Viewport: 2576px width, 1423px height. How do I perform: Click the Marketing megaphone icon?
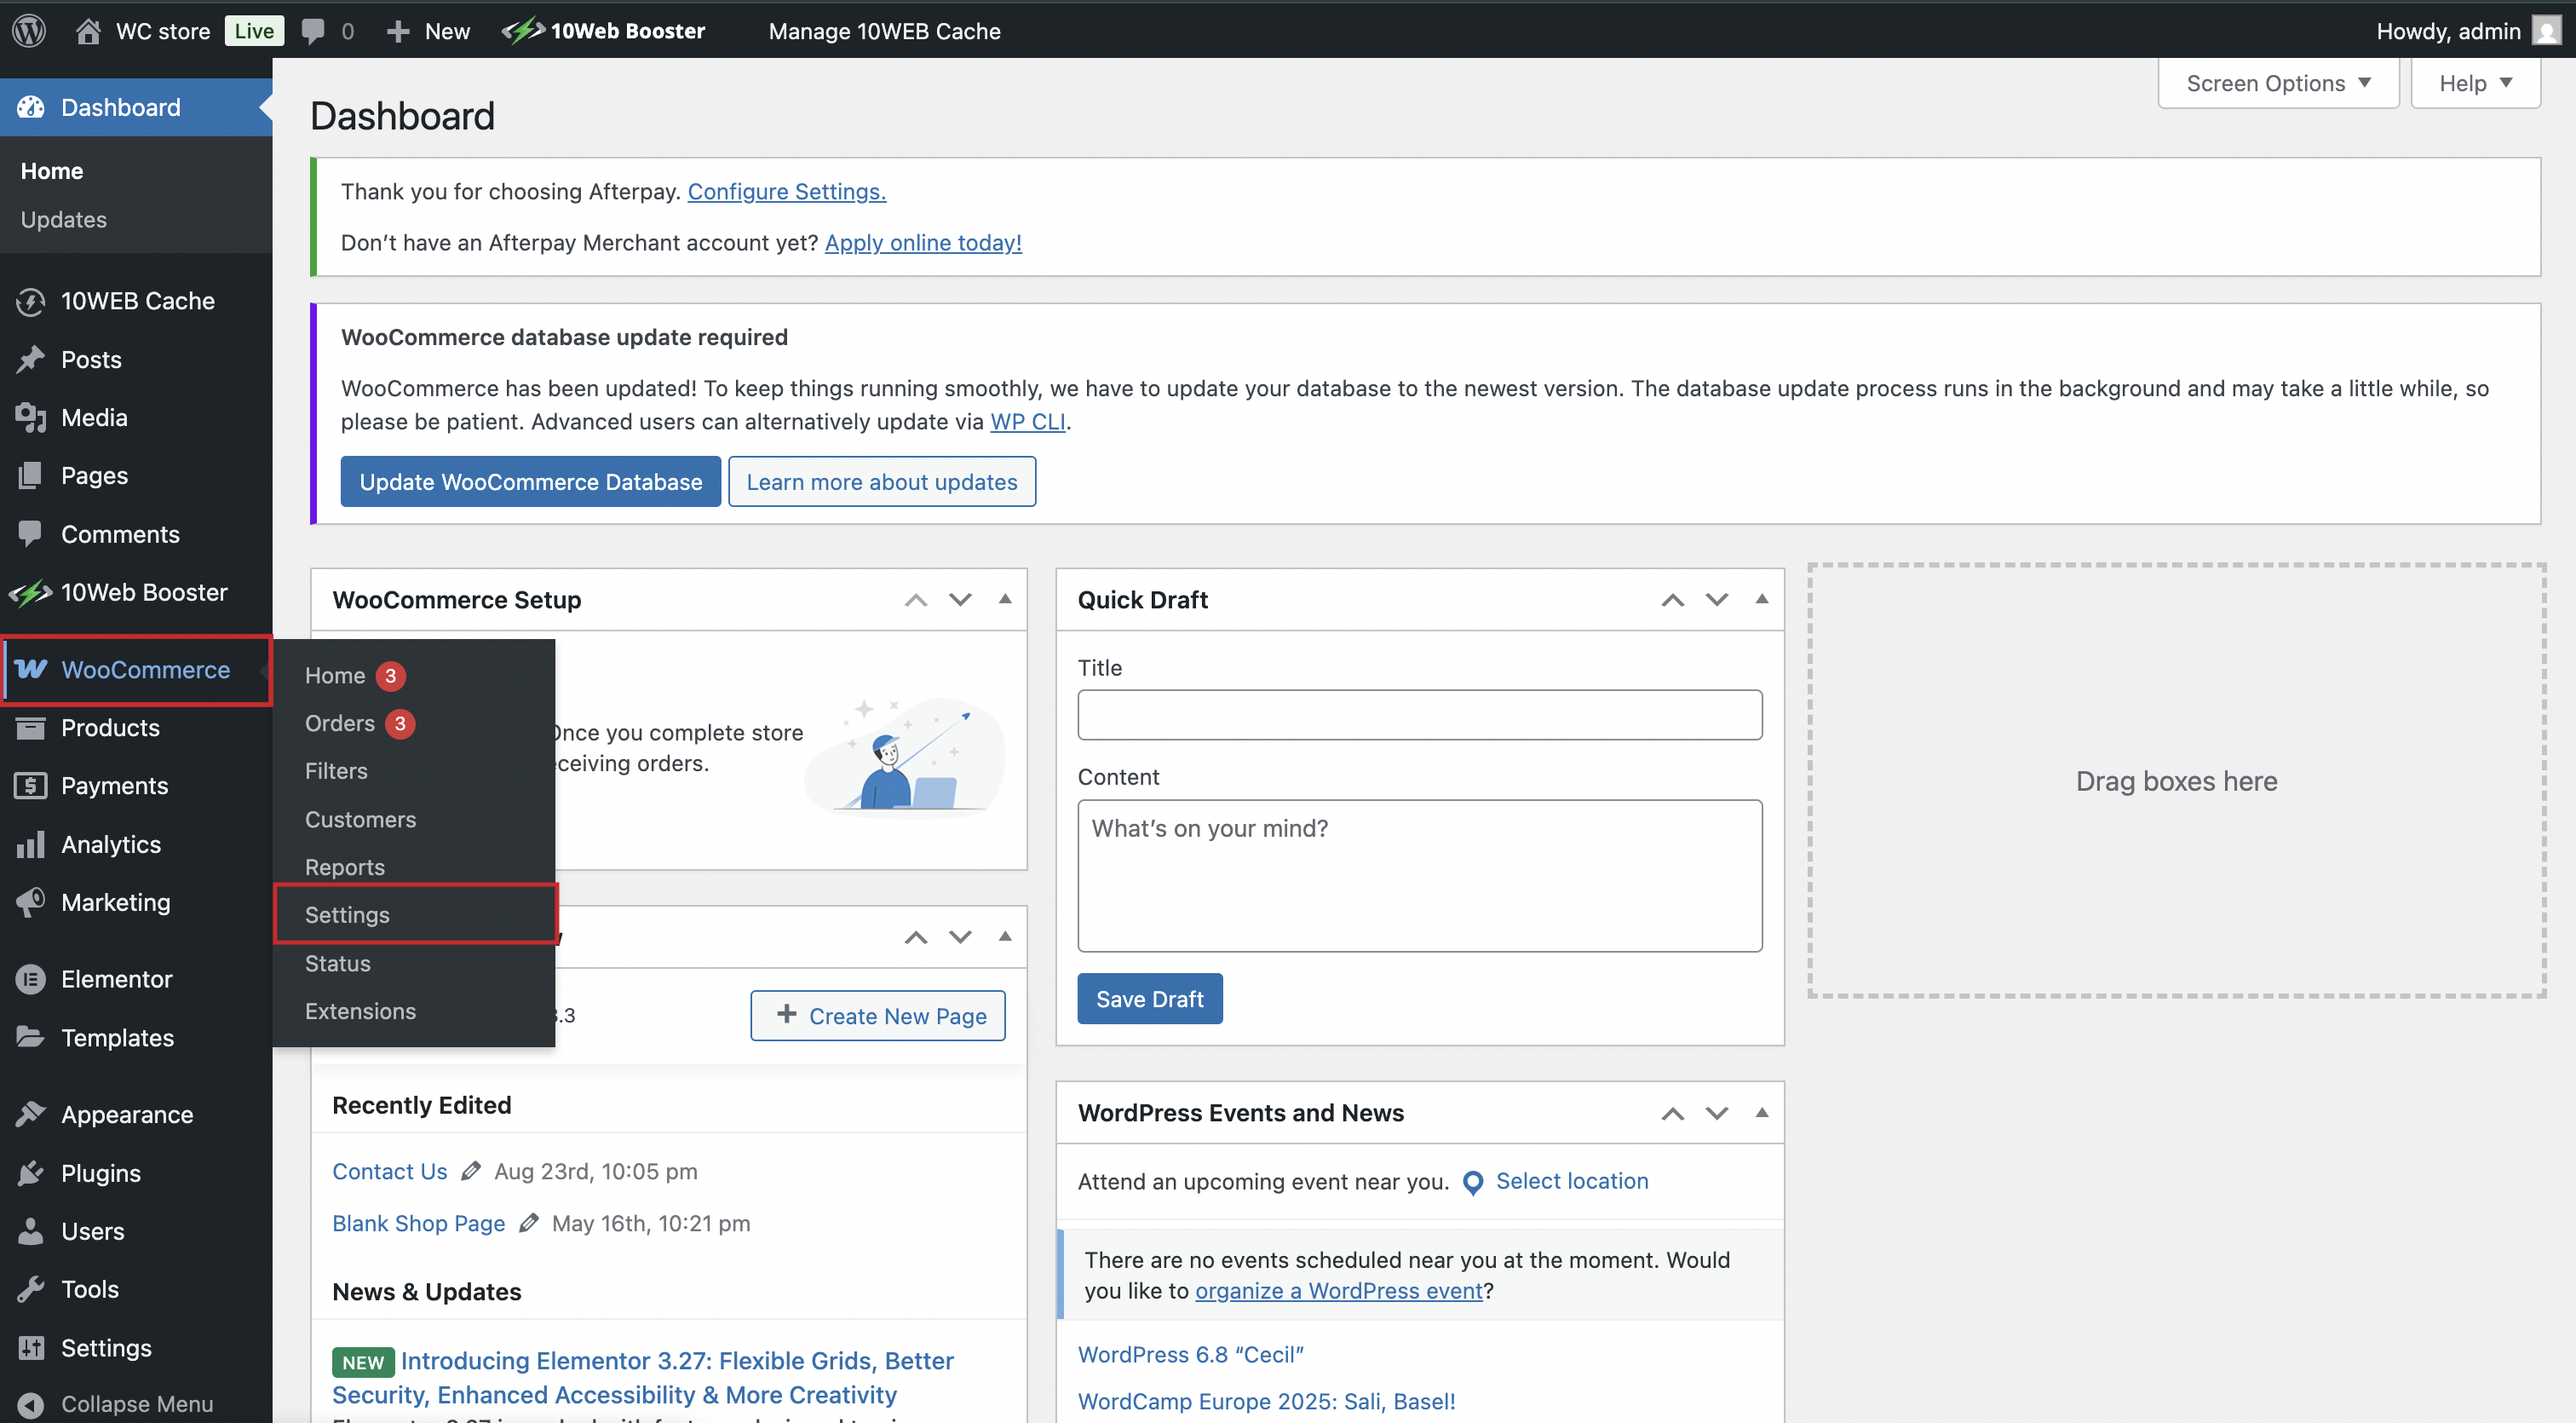coord(31,902)
